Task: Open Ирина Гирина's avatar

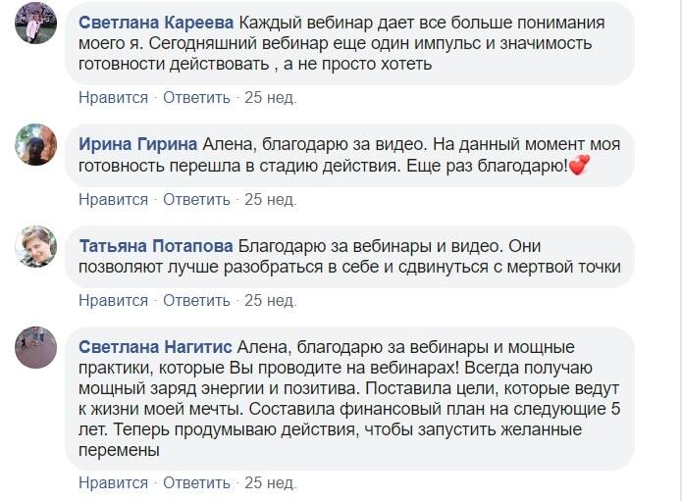Action: tap(35, 145)
